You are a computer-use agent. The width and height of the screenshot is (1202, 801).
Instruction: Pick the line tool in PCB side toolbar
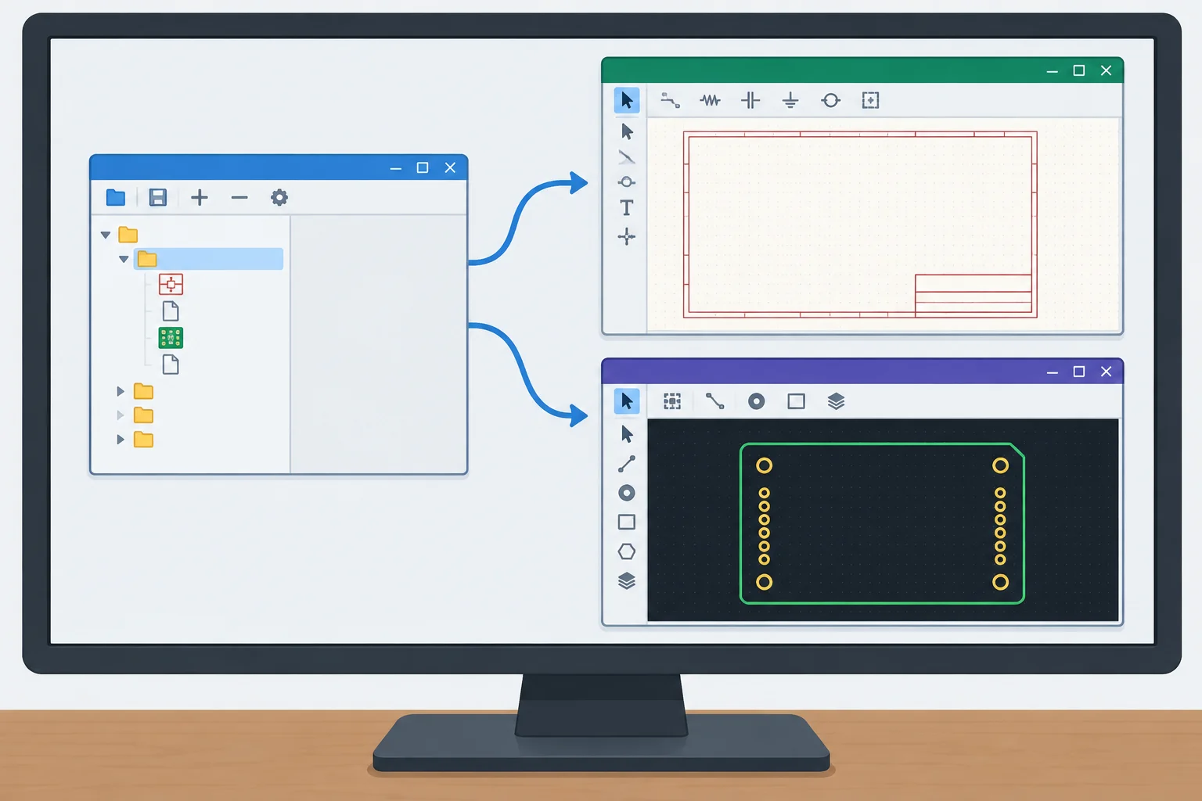click(627, 464)
